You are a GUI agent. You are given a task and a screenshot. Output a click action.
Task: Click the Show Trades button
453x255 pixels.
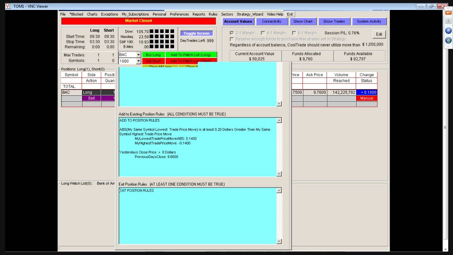point(334,22)
